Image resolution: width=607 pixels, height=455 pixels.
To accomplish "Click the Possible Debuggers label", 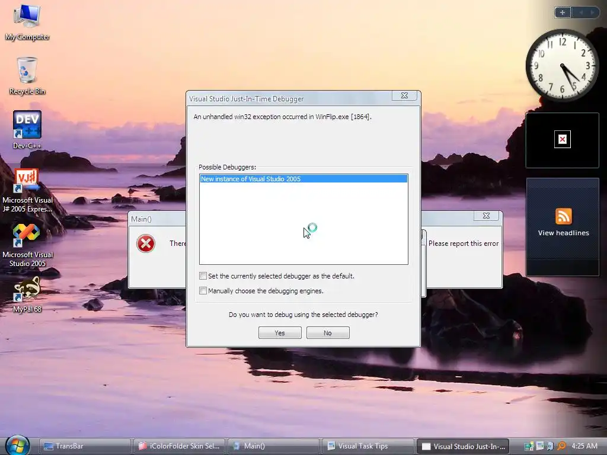I will 227,167.
